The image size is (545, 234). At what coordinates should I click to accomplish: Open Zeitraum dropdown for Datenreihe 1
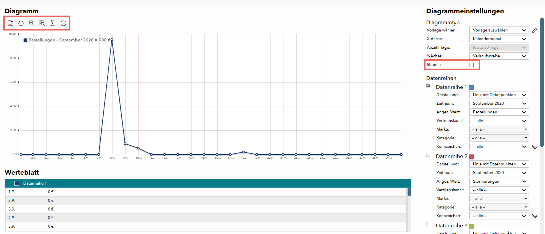point(499,103)
